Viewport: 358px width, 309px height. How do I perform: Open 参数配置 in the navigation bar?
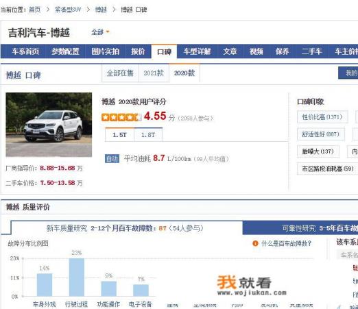65,51
